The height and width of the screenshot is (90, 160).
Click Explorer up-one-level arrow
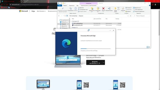coord(65,16)
